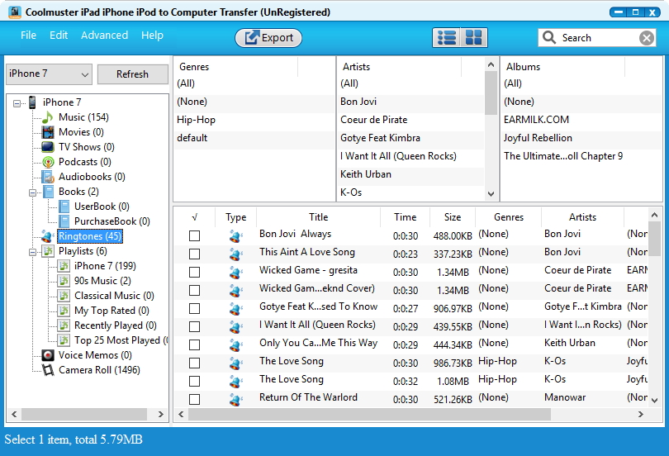Click the Artists list vertical scrollbar thumb
Screen dimensions: 669x456
pyautogui.click(x=491, y=93)
